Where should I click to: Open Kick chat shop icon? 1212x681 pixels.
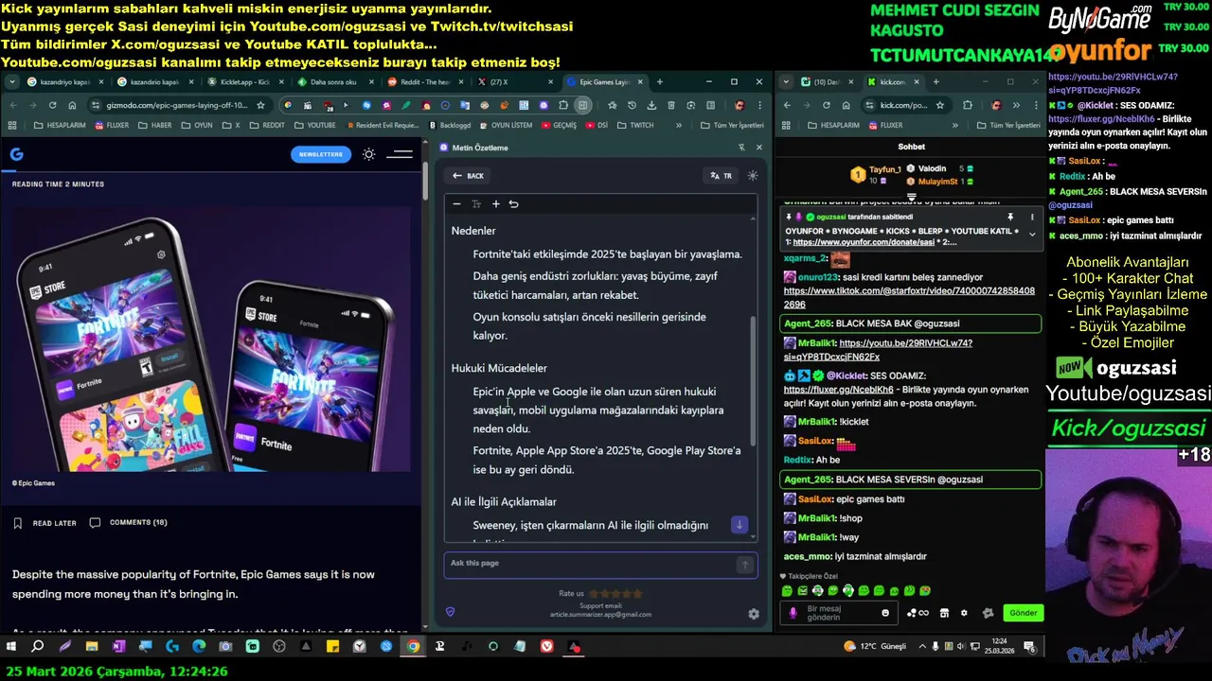pyautogui.click(x=944, y=613)
